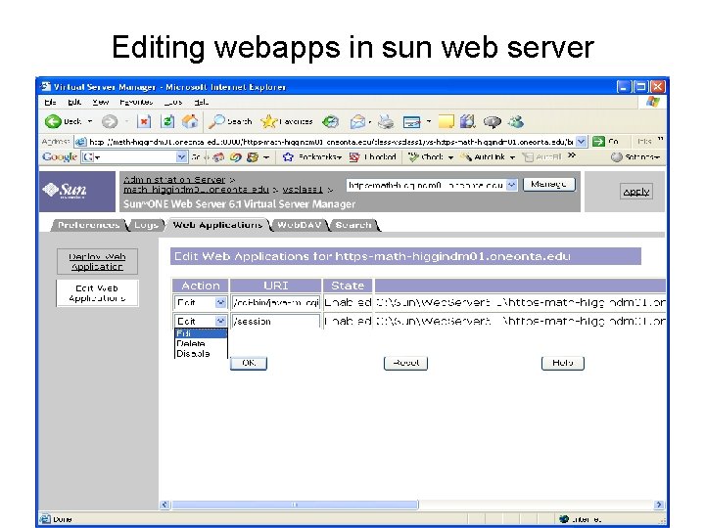Expand the Back button history arrow
This screenshot has width=705, height=528.
(89, 121)
